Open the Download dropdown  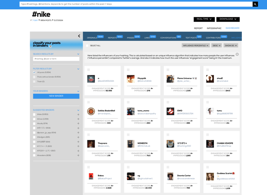228,19
